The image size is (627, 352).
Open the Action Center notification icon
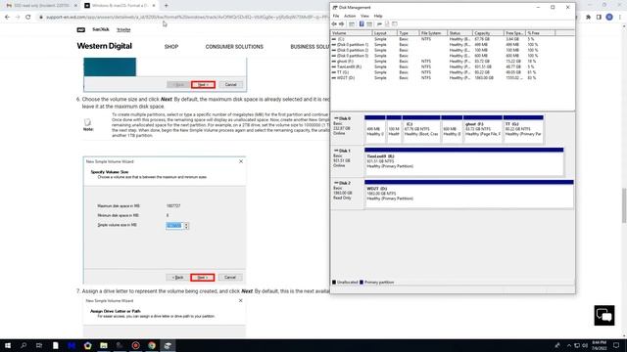[616, 345]
